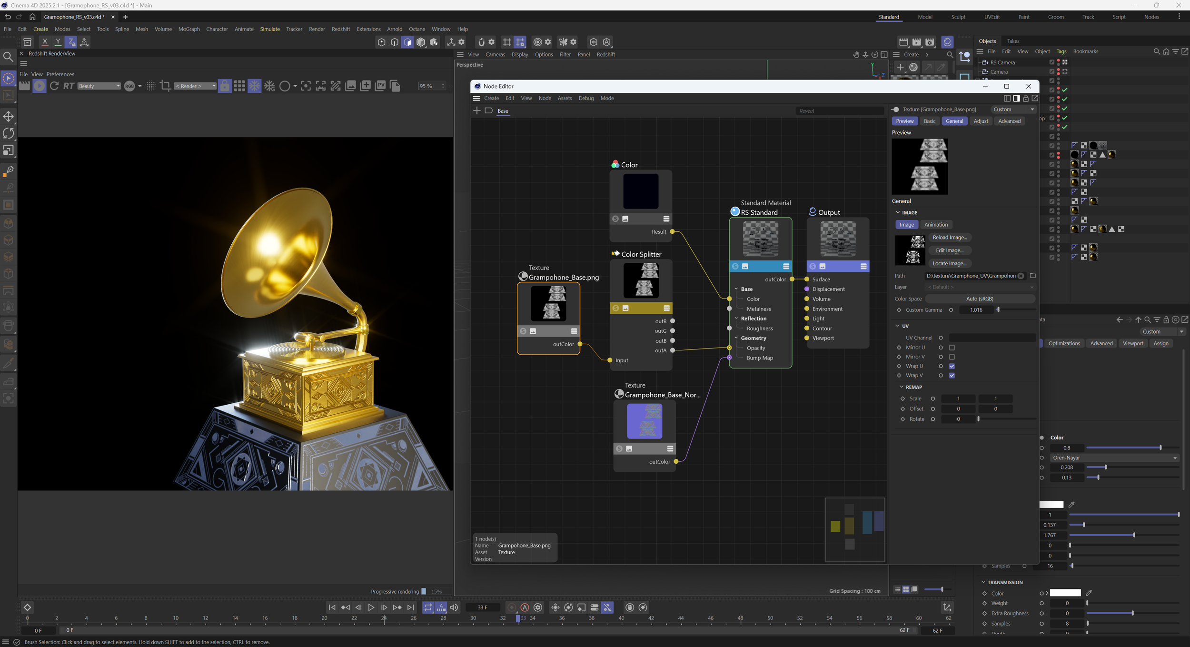Switch to the Adjust tab in node attributes
This screenshot has height=647, width=1190.
pos(981,121)
